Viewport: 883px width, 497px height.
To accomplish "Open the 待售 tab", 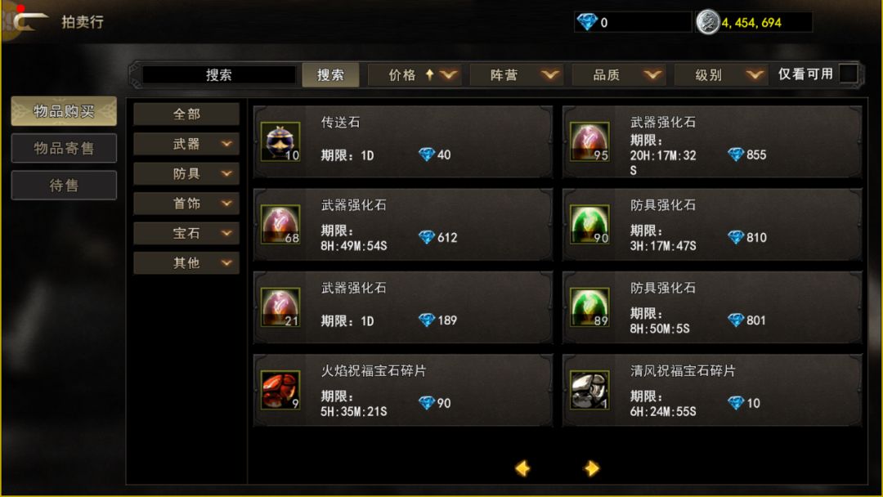I will point(64,186).
